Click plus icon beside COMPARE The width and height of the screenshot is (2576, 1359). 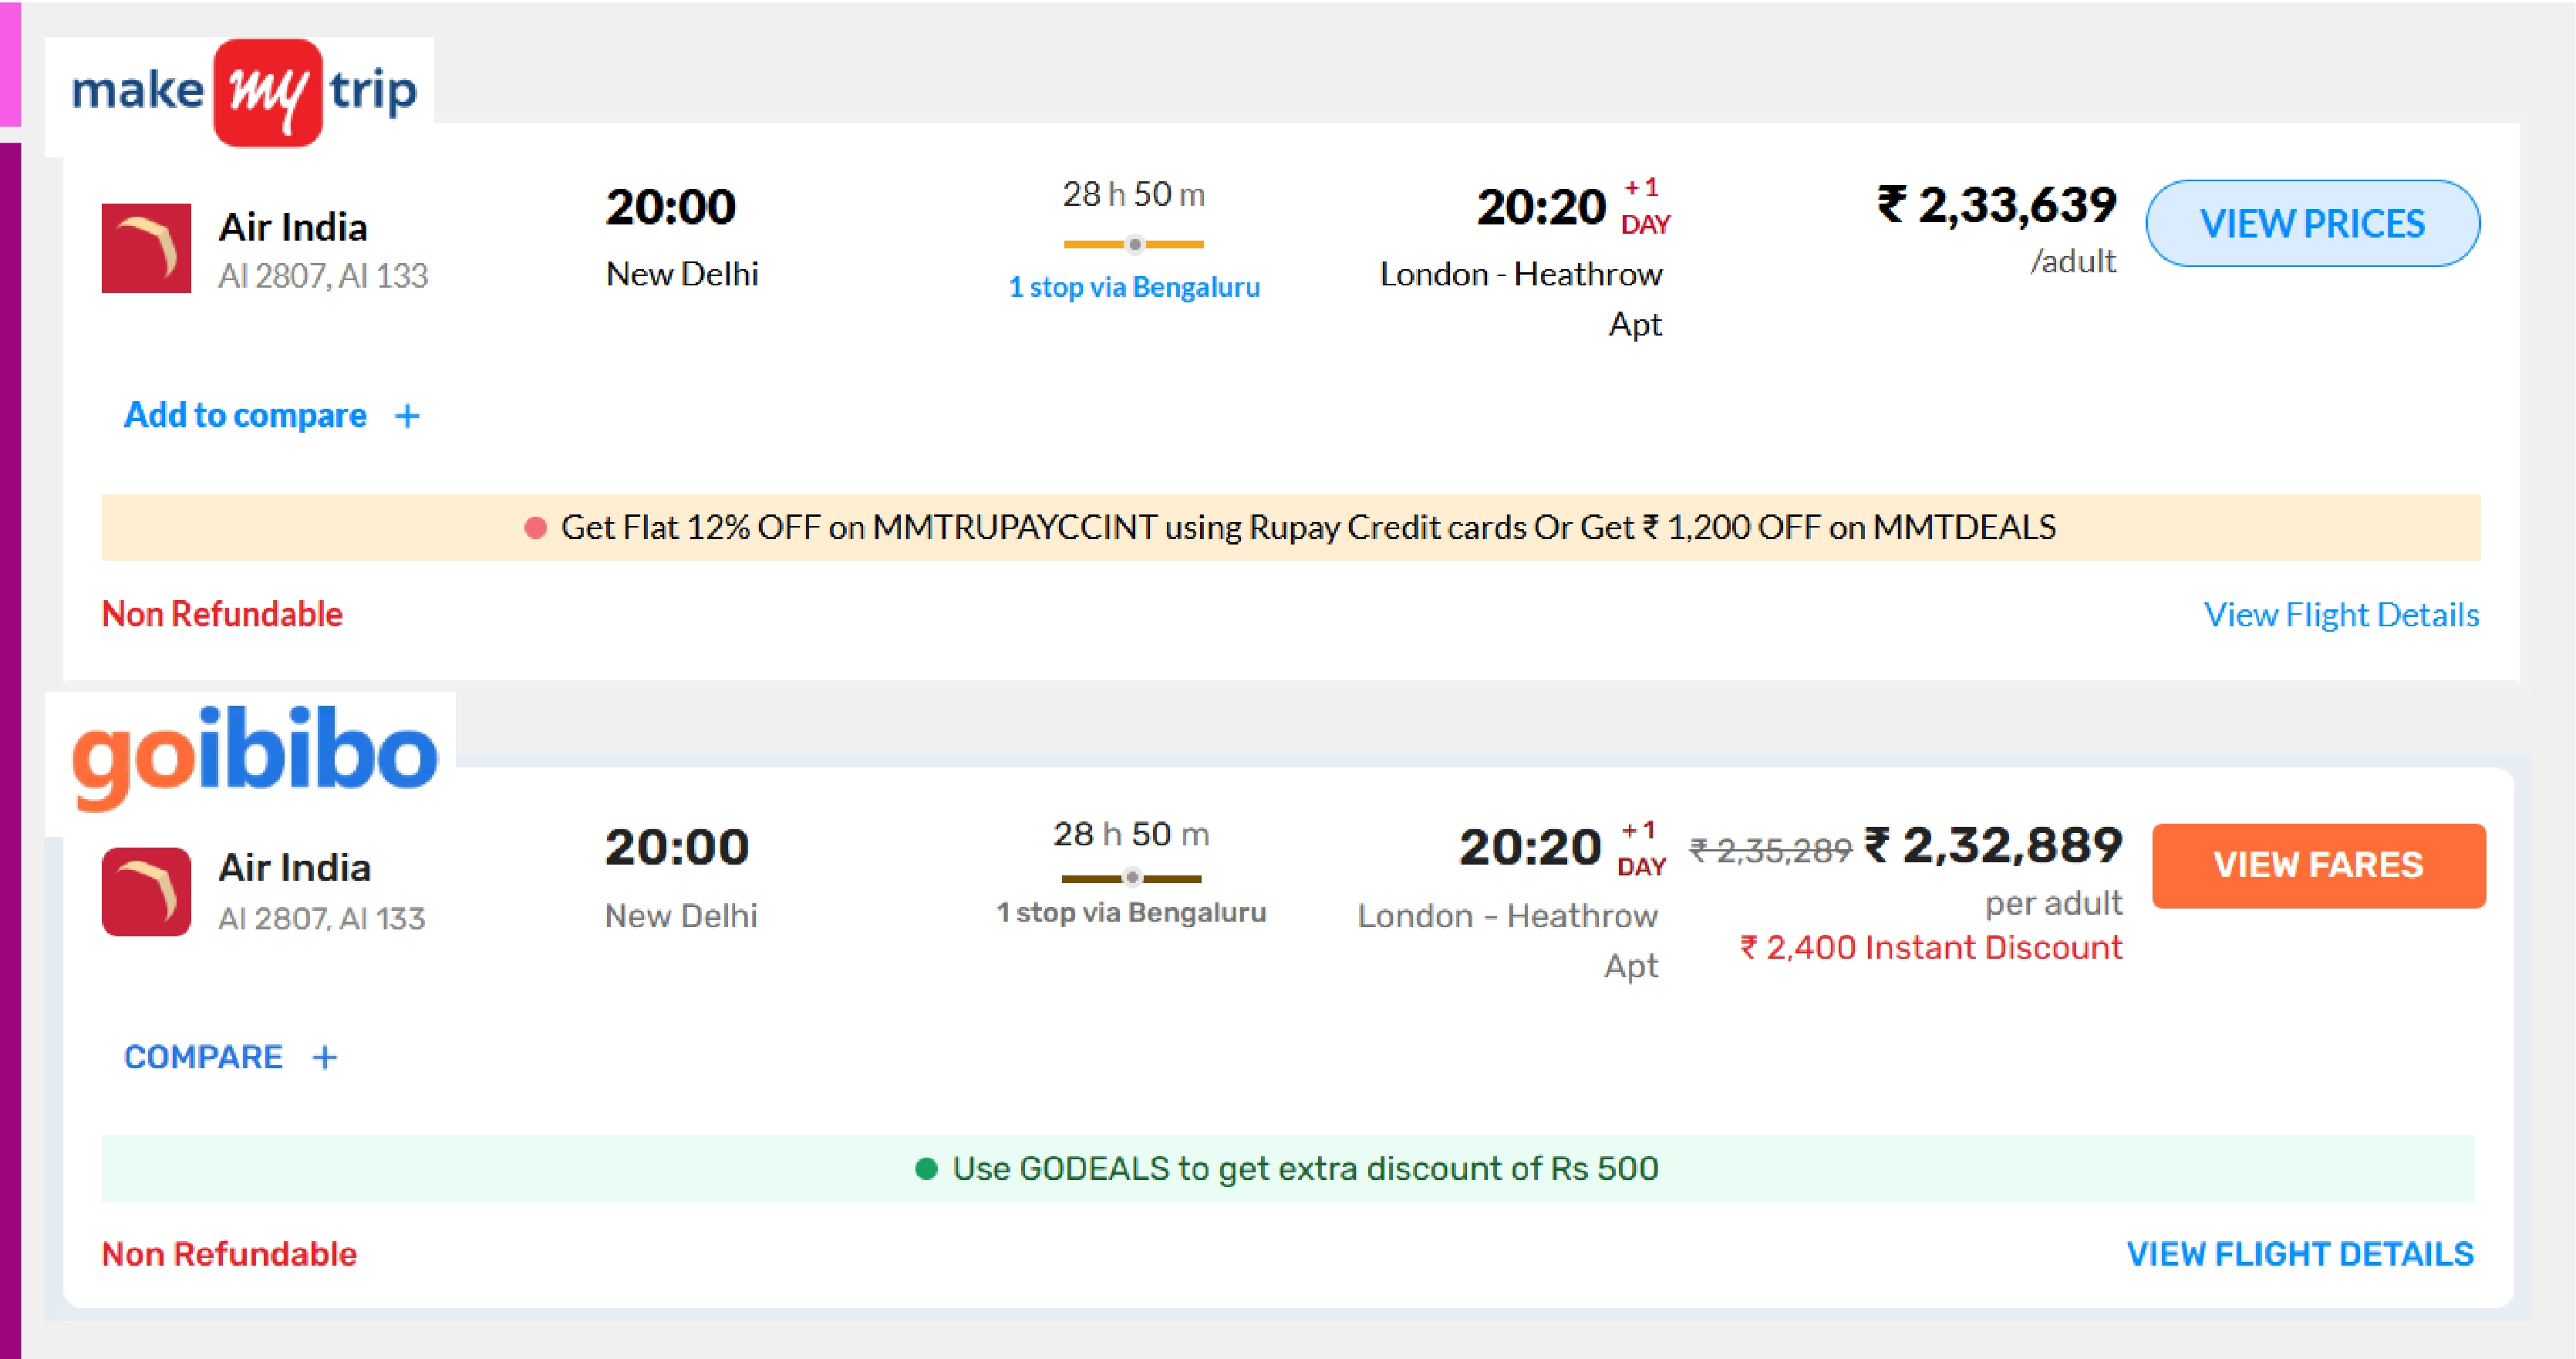(x=325, y=1058)
